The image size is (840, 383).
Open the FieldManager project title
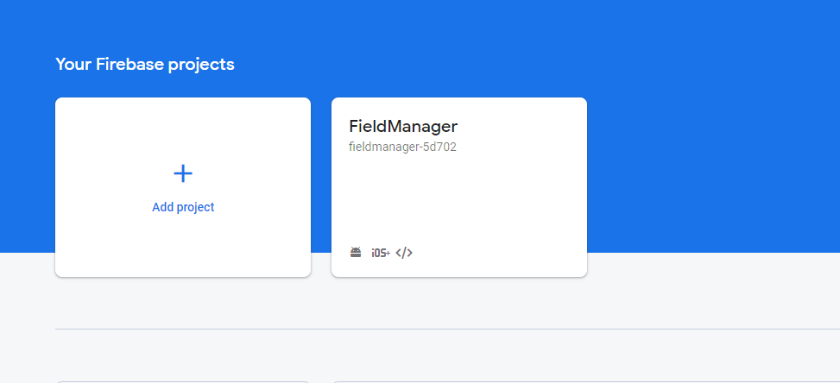click(403, 126)
